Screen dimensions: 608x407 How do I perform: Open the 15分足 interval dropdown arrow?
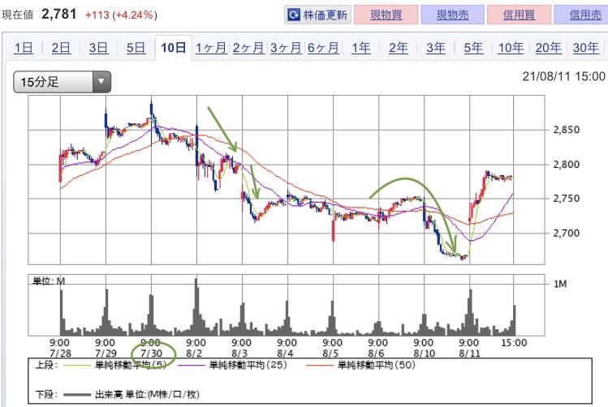(x=101, y=82)
